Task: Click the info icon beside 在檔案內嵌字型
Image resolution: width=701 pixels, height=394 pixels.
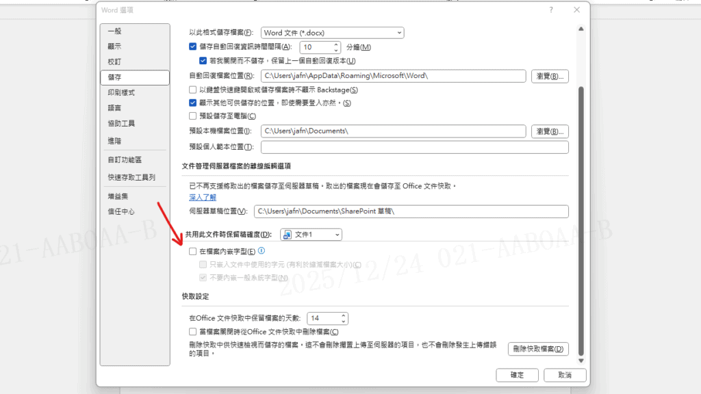Action: [x=262, y=252]
